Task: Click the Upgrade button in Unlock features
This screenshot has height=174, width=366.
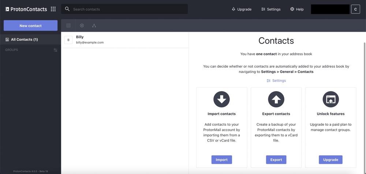Action: (331, 160)
